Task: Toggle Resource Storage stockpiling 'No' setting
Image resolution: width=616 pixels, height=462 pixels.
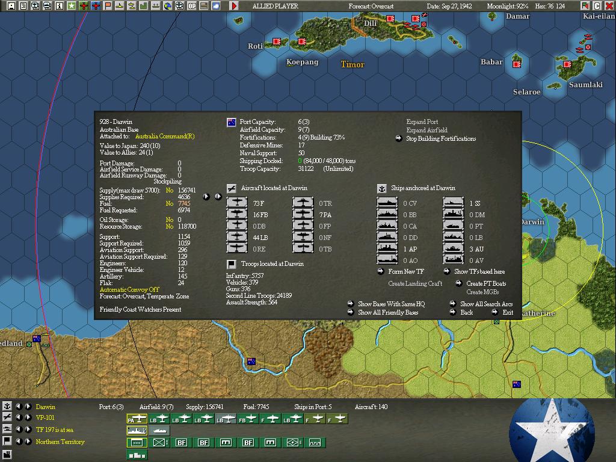Action: point(169,226)
